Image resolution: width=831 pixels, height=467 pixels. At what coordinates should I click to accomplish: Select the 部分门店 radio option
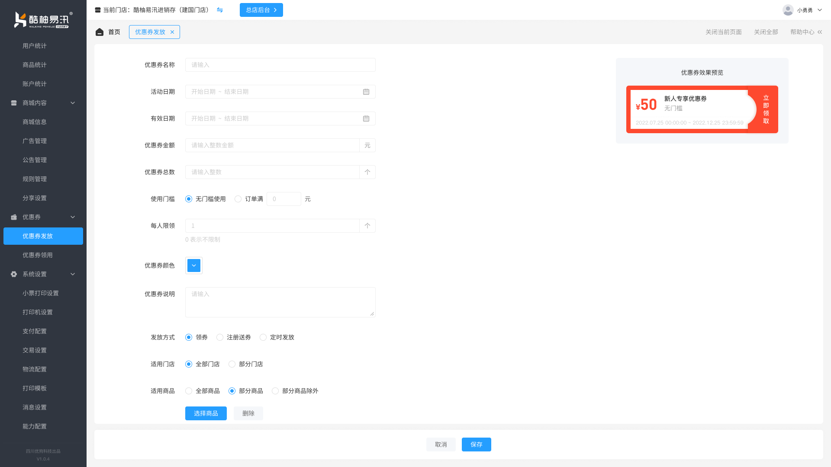[232, 364]
